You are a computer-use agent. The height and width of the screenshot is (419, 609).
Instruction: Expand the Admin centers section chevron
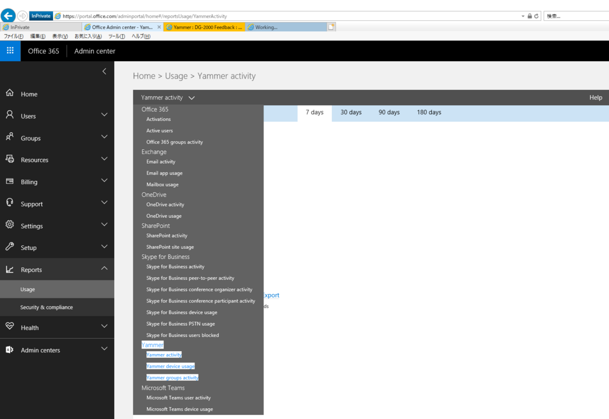tap(104, 349)
